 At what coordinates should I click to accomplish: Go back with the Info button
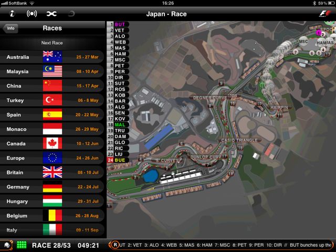[x=10, y=28]
